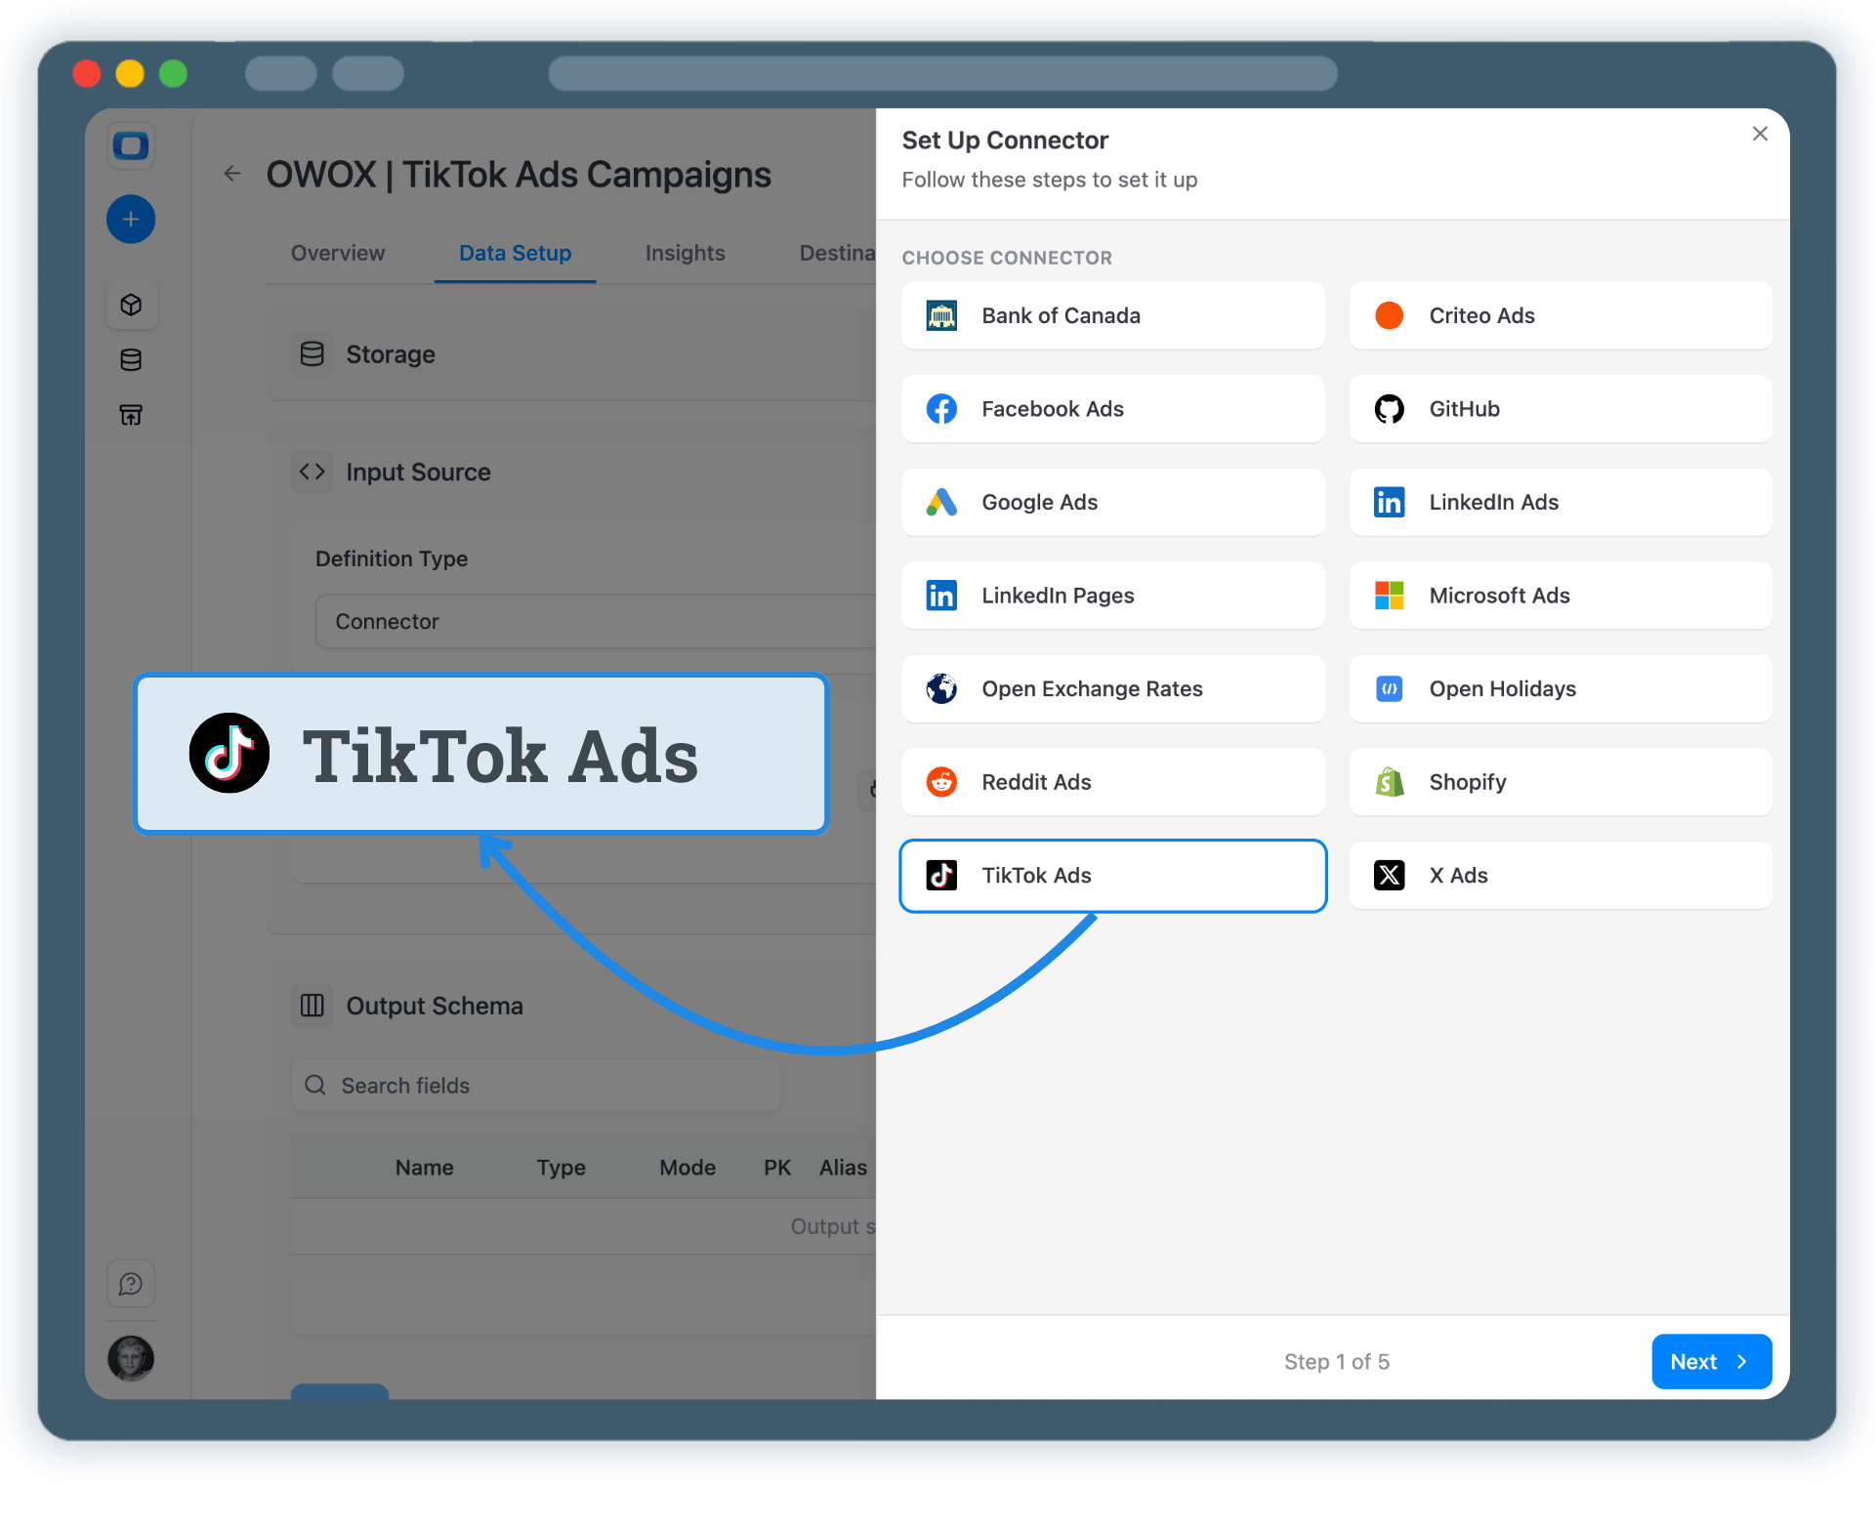Screen dimensions: 1875x1525
Task: Select the GitHub connector
Action: (1560, 409)
